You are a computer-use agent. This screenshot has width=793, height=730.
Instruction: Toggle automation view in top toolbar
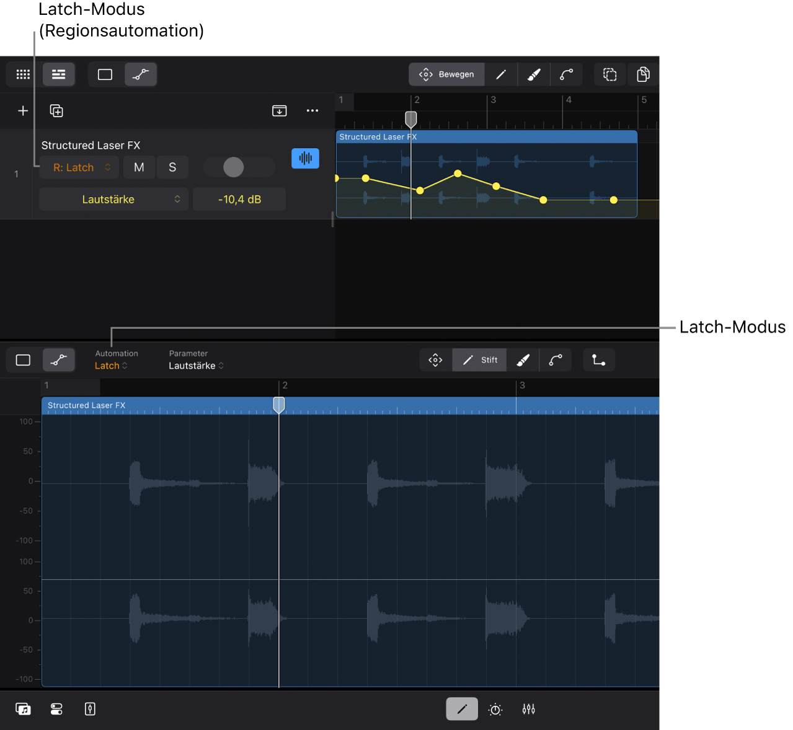coord(141,74)
